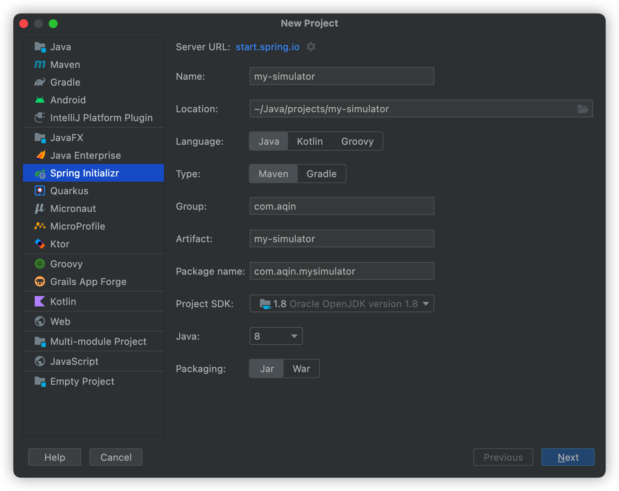Click the Micronaut mu icon

pos(40,209)
